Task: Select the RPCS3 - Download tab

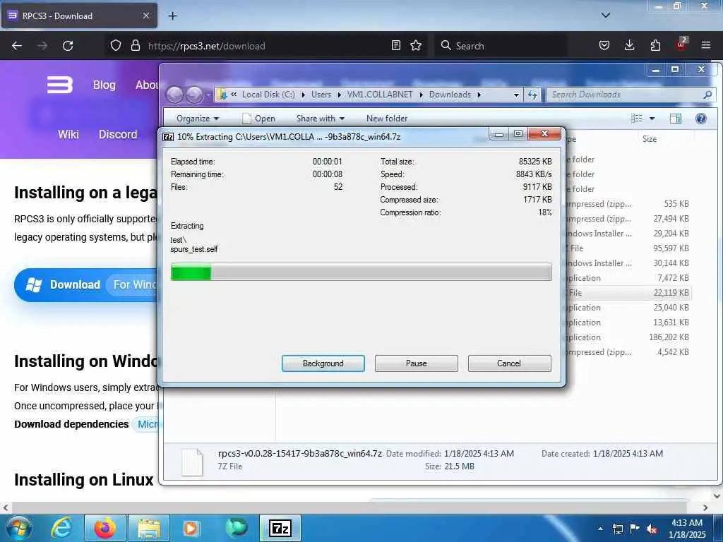Action: pos(79,16)
